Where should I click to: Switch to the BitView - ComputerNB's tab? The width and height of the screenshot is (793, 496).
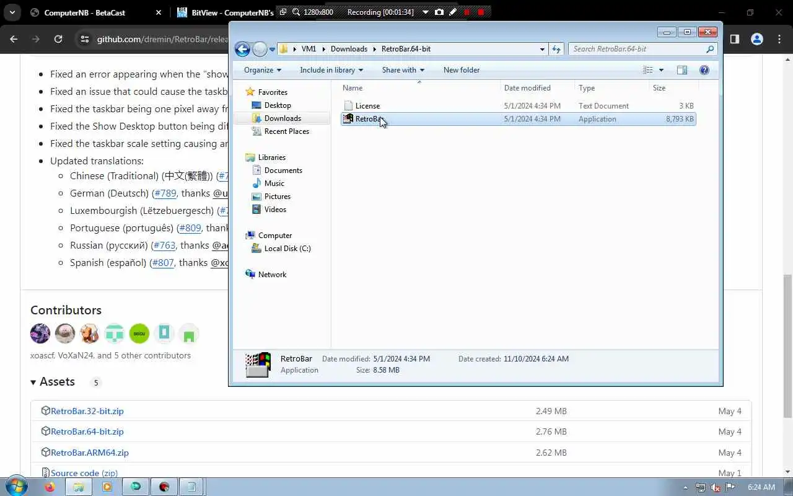tap(224, 12)
